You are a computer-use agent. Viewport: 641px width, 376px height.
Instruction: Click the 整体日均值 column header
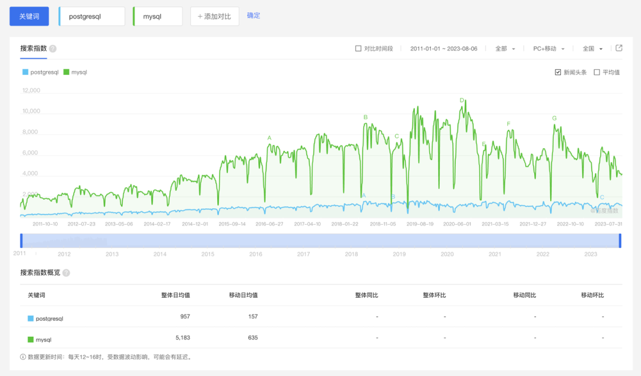point(175,295)
